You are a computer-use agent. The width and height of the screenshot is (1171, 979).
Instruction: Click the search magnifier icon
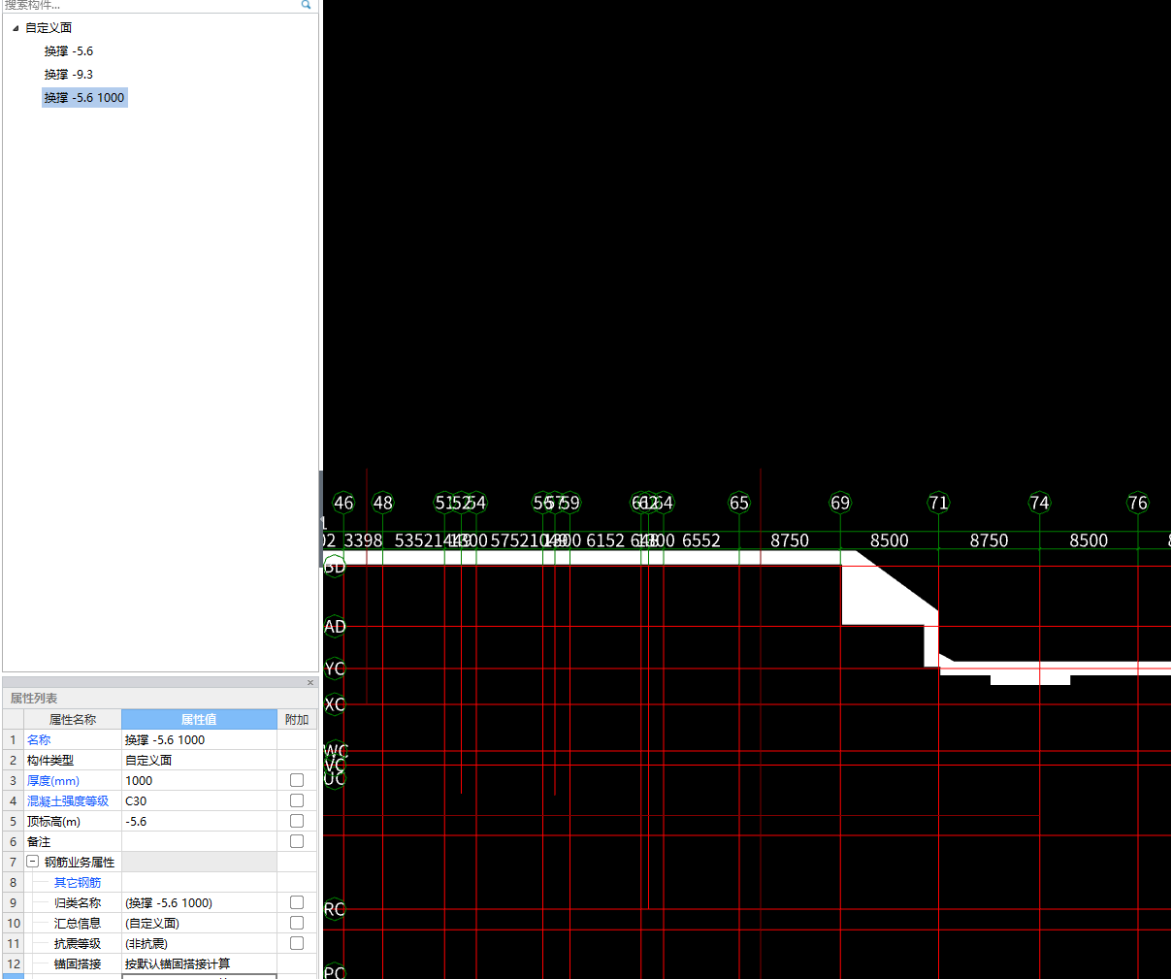point(307,5)
